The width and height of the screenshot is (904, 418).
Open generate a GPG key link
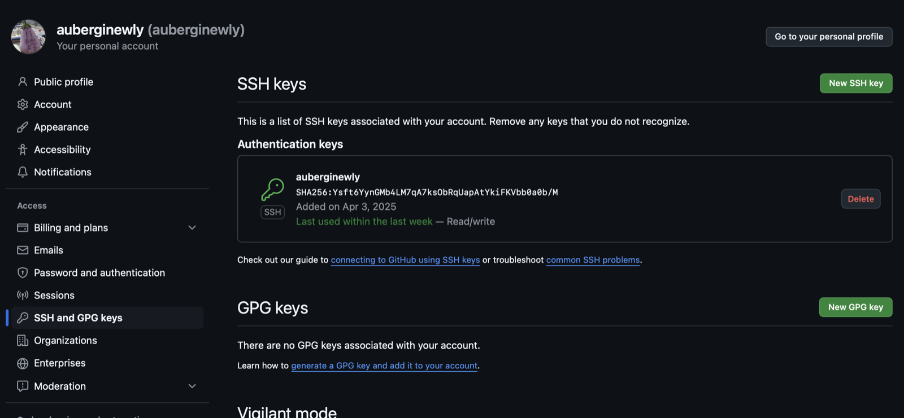point(384,366)
